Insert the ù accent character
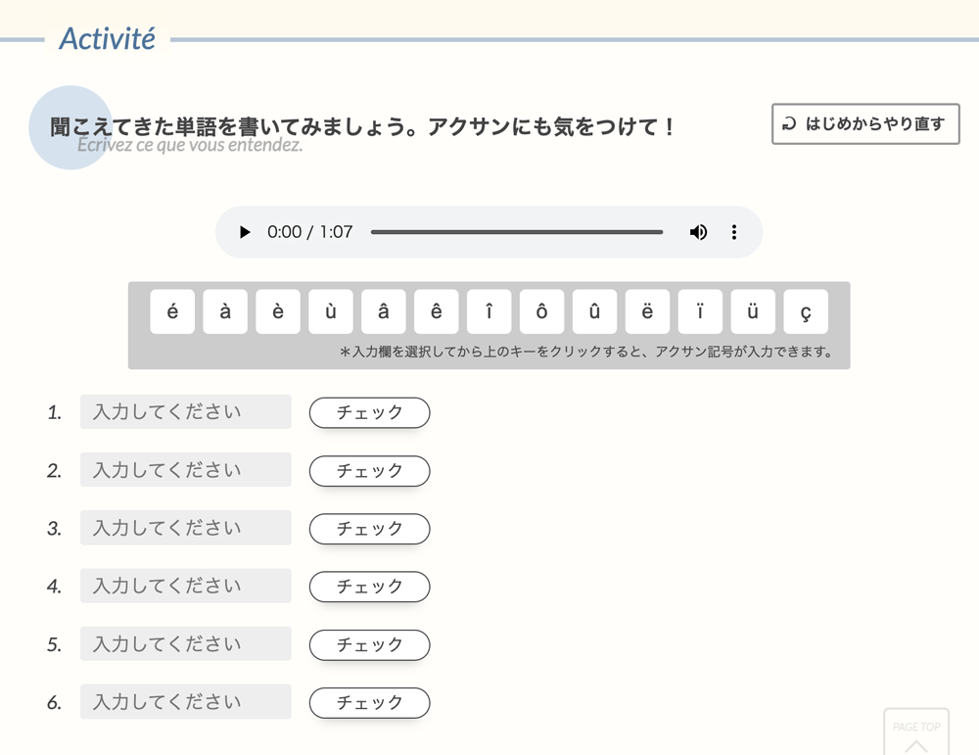The image size is (979, 755). tap(331, 311)
